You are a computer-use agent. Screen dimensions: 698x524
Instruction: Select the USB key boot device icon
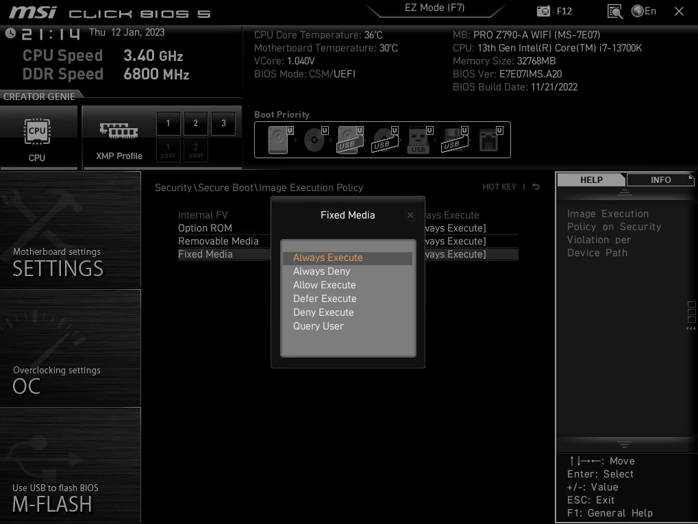pyautogui.click(x=420, y=140)
